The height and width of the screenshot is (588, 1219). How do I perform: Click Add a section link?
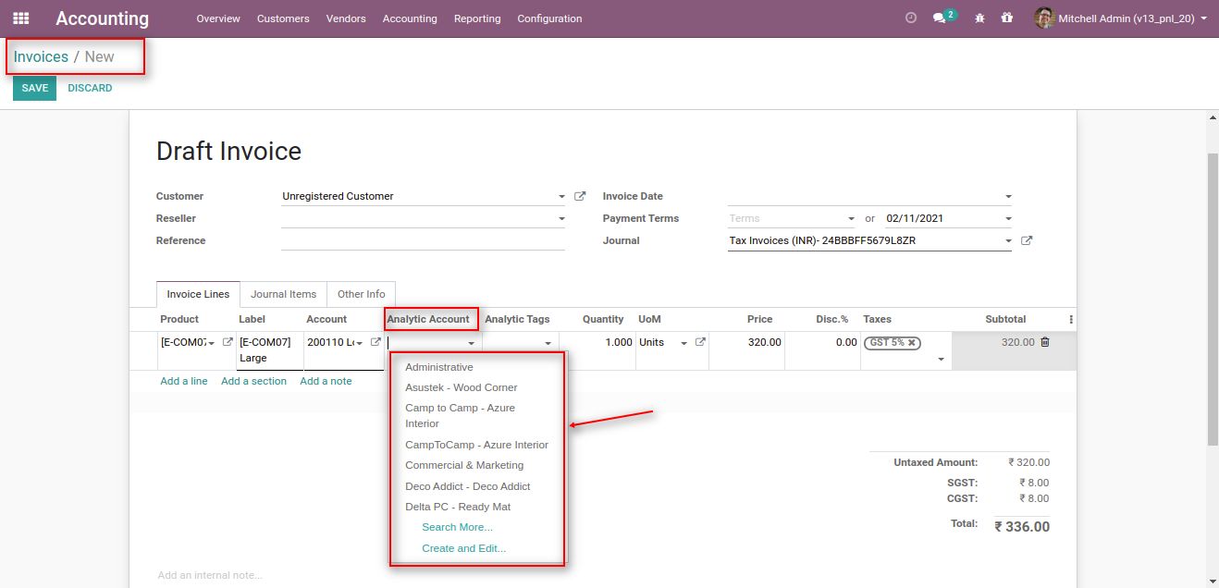pos(253,380)
